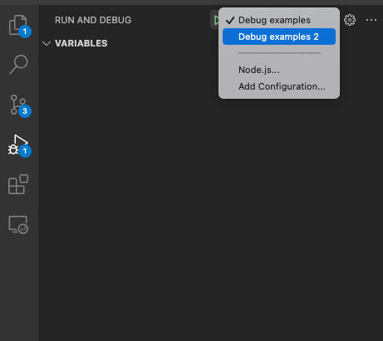This screenshot has height=341, width=383.
Task: Pick the Node.js... menu entry
Action: 279,70
